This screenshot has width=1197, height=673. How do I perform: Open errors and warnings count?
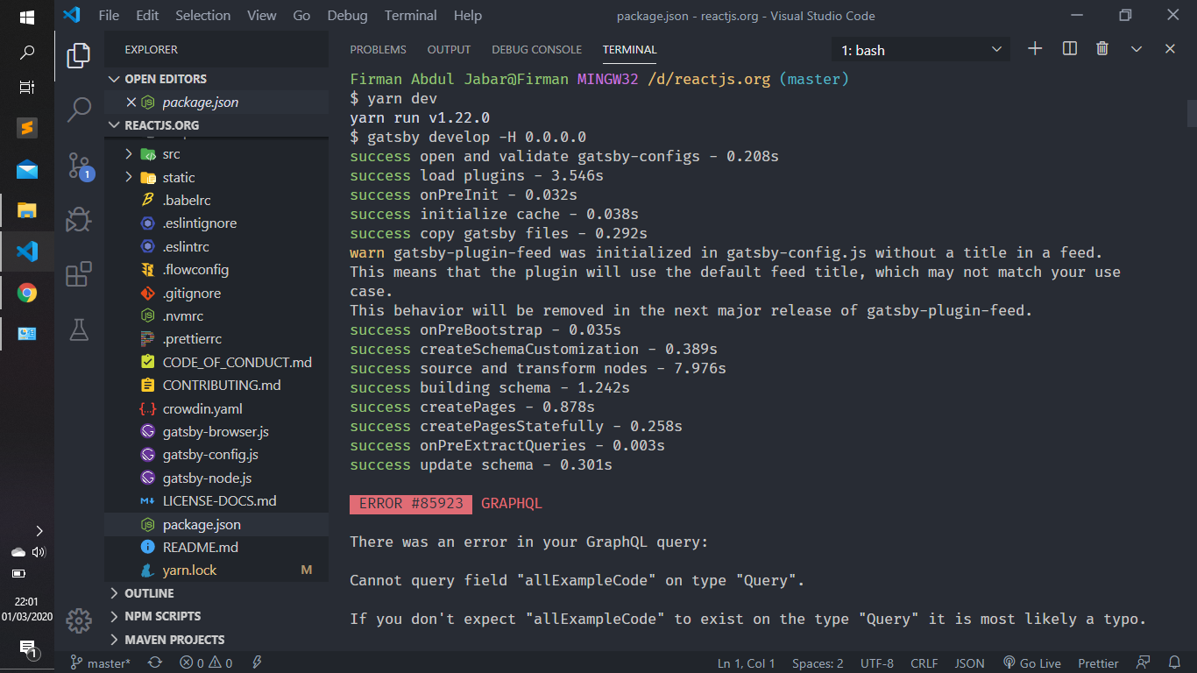(x=206, y=663)
